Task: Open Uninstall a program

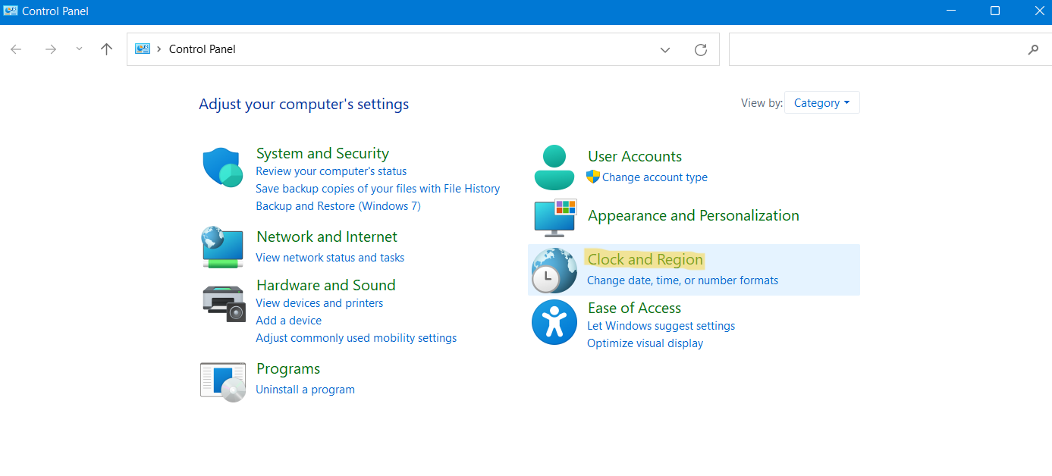Action: 305,389
